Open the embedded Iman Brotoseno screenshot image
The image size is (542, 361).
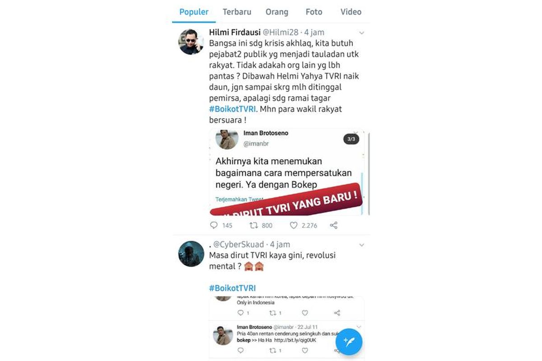[x=290, y=172]
